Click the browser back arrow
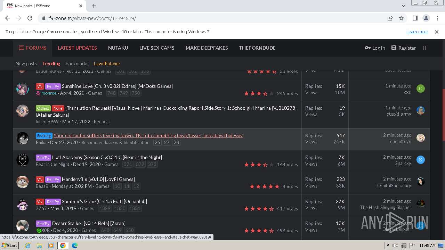The height and width of the screenshot is (250, 445). pos(8,18)
